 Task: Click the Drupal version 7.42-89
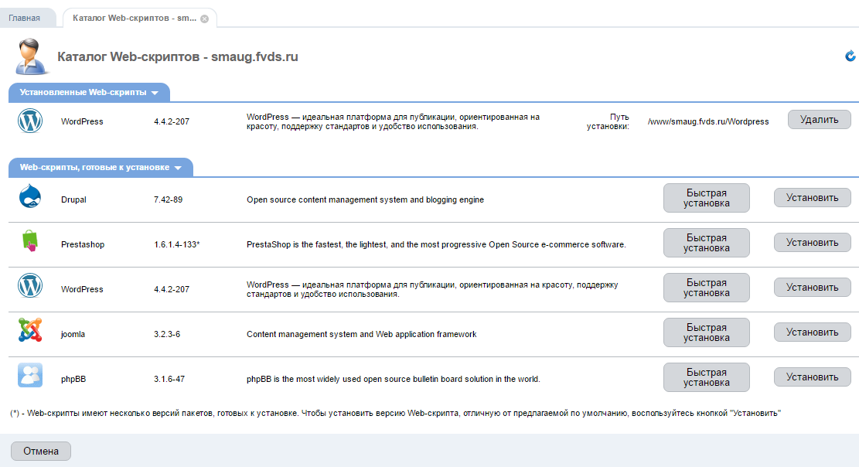click(169, 199)
